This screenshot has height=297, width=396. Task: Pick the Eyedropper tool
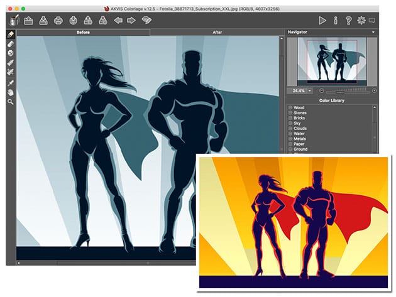[x=11, y=82]
